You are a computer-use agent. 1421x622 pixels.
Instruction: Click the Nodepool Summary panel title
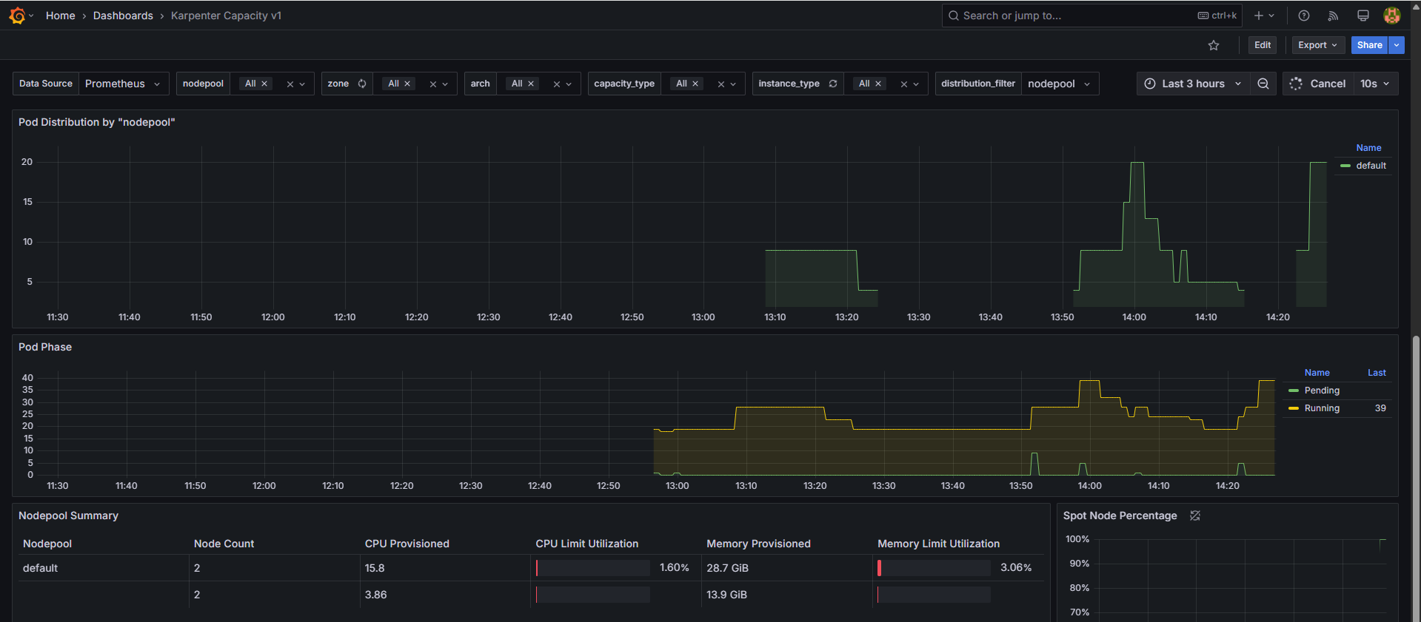[68, 515]
